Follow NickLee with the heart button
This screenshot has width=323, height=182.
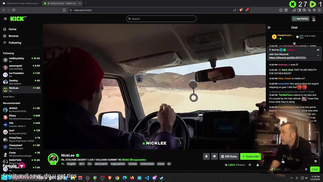214,156
